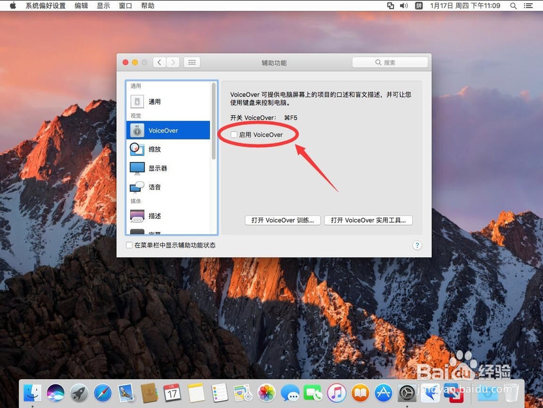Click 打开 VoiceOver 训练 button

(x=282, y=220)
